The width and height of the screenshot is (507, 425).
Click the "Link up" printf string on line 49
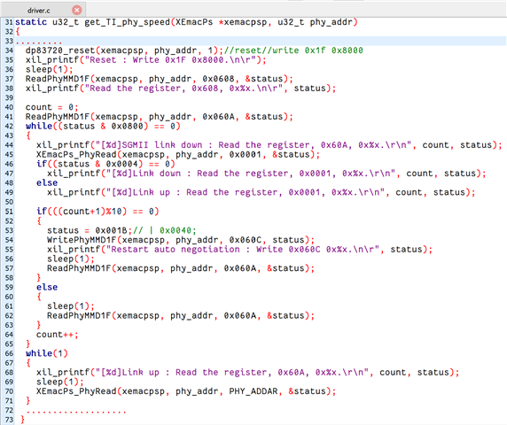246,192
